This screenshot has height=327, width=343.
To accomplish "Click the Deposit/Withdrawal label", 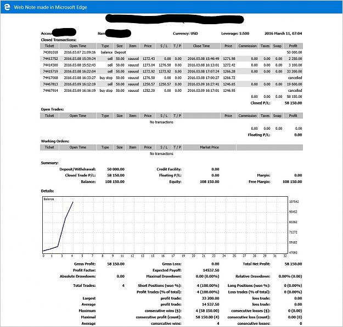I will (x=77, y=169).
